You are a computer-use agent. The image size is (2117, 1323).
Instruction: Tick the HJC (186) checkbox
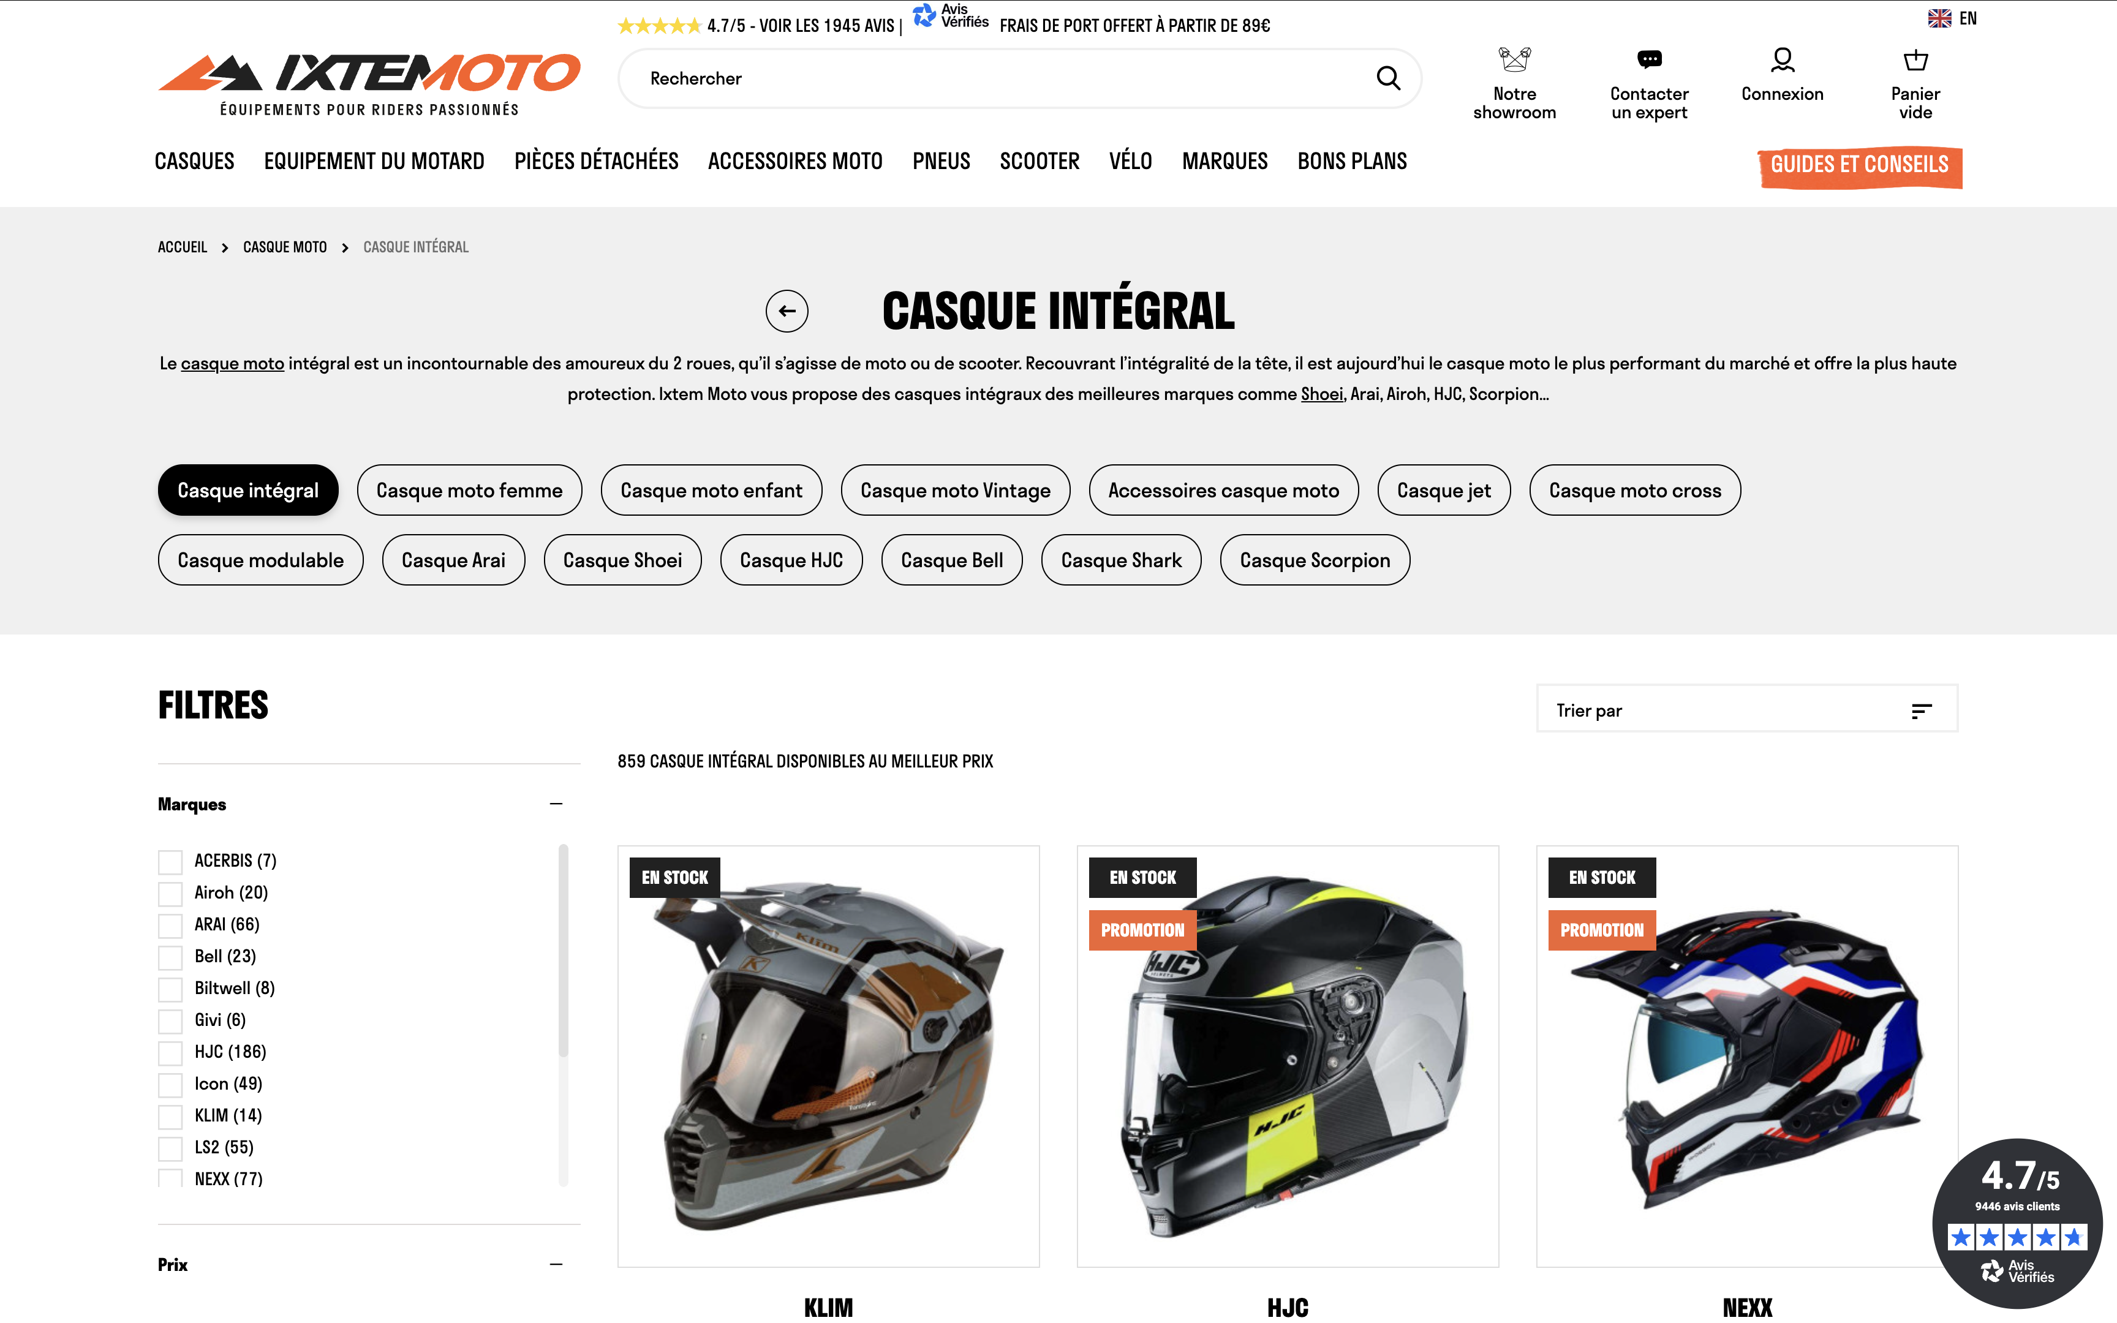pos(170,1053)
